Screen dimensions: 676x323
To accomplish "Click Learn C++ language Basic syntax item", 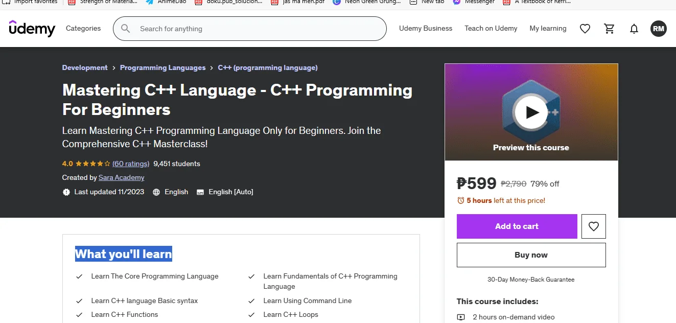I will (x=145, y=301).
